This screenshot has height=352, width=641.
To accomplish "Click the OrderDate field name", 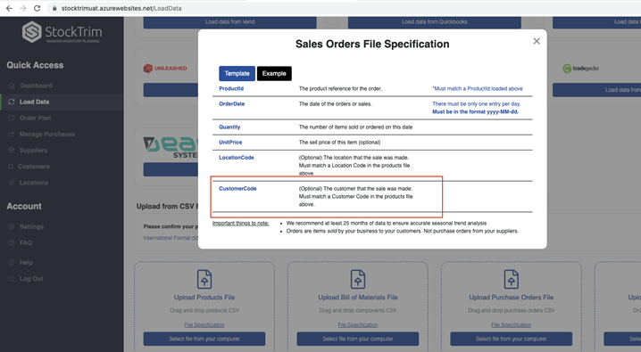I will tap(232, 104).
